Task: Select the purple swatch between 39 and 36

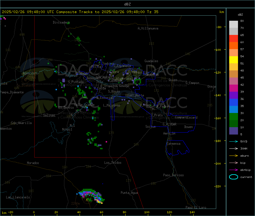Action: 233,95
